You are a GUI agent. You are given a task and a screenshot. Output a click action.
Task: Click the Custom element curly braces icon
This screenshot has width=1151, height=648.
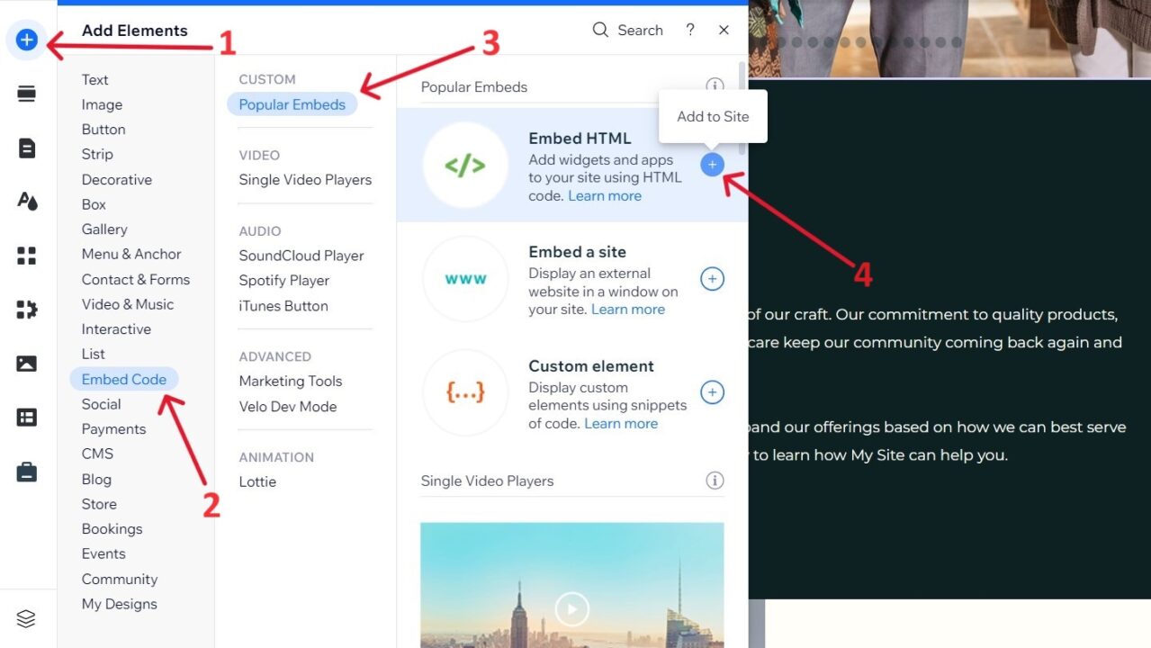pyautogui.click(x=465, y=392)
